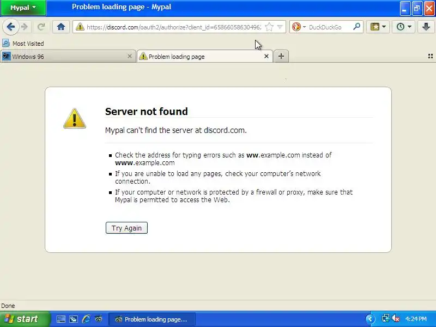This screenshot has height=327, width=436.
Task: Expand the bookmarks button dropdown arrow
Action: 384,27
